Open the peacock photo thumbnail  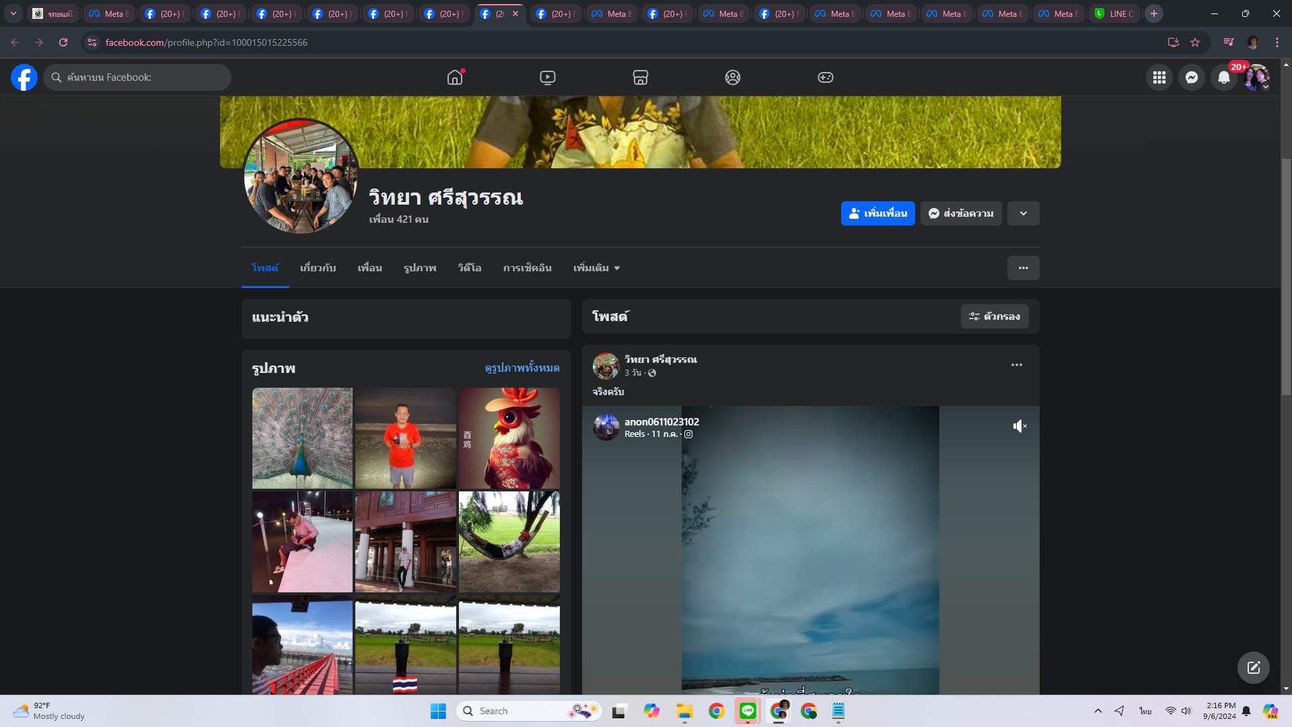302,438
